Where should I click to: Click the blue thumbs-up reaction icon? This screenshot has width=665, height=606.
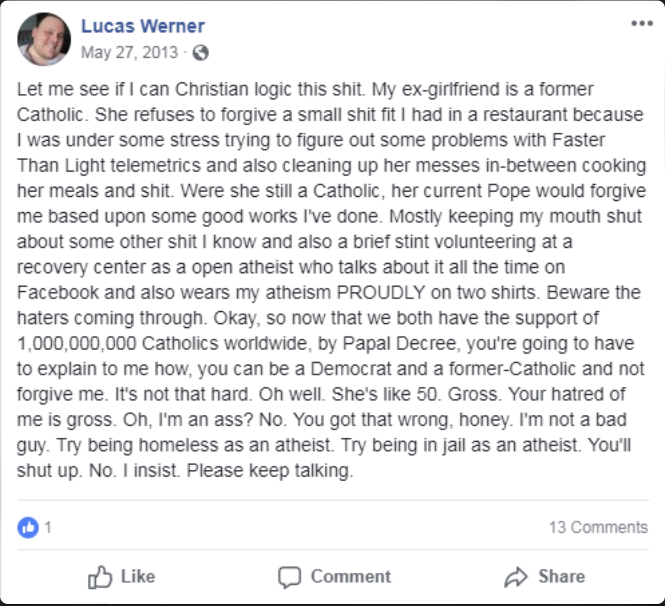click(28, 527)
